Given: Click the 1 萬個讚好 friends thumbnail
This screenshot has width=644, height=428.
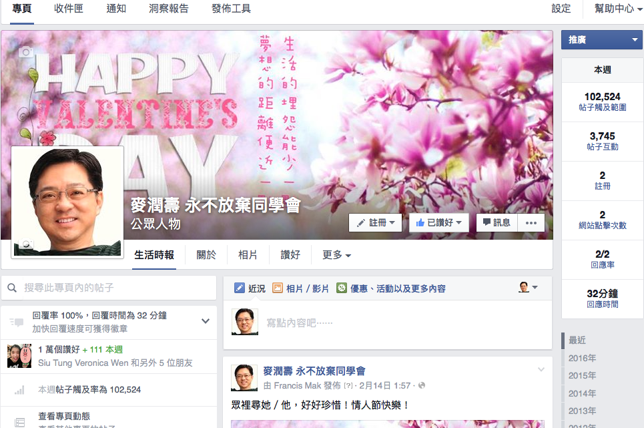Looking at the screenshot, I should click(x=19, y=356).
